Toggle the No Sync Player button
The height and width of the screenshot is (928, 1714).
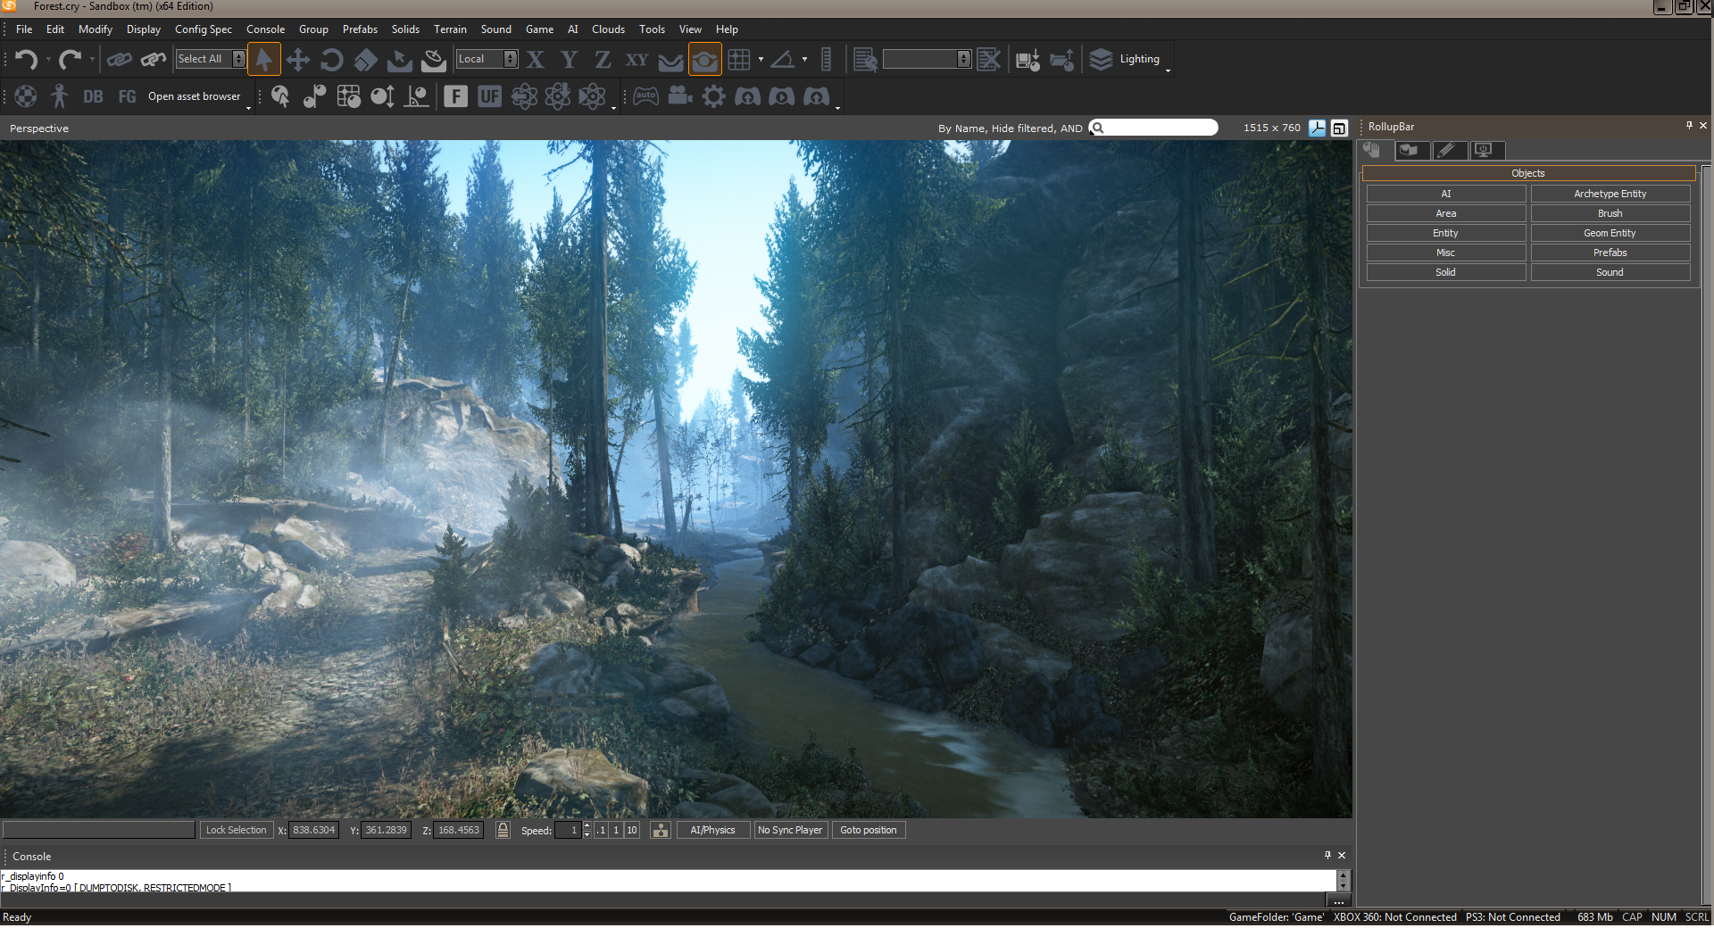(790, 830)
